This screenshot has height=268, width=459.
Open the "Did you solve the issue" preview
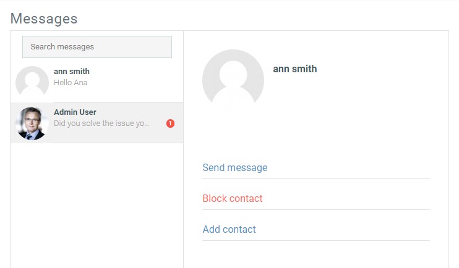click(101, 124)
